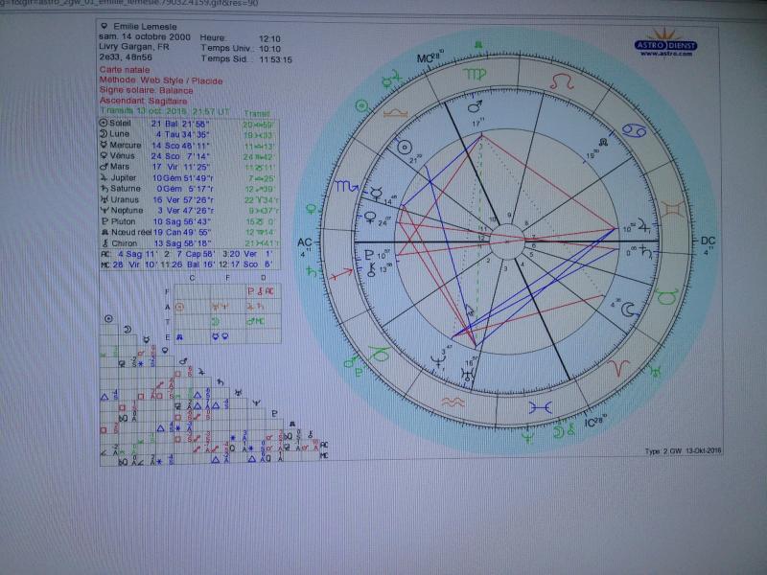Image resolution: width=767 pixels, height=575 pixels.
Task: Click the green Transits date line
Action: click(x=164, y=111)
